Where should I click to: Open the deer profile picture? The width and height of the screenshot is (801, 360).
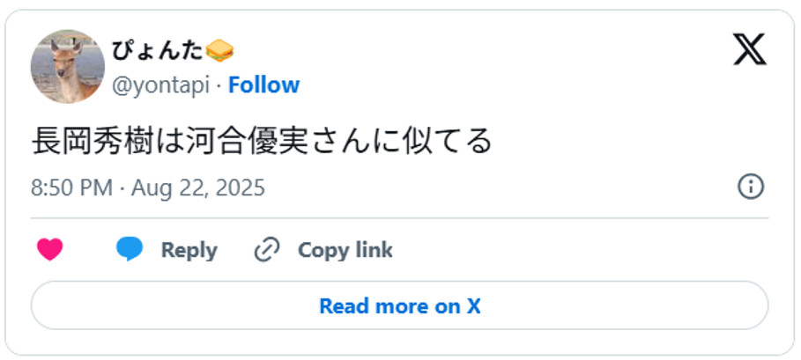click(x=68, y=67)
